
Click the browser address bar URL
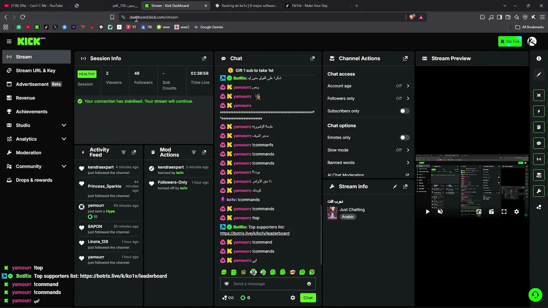(154, 17)
